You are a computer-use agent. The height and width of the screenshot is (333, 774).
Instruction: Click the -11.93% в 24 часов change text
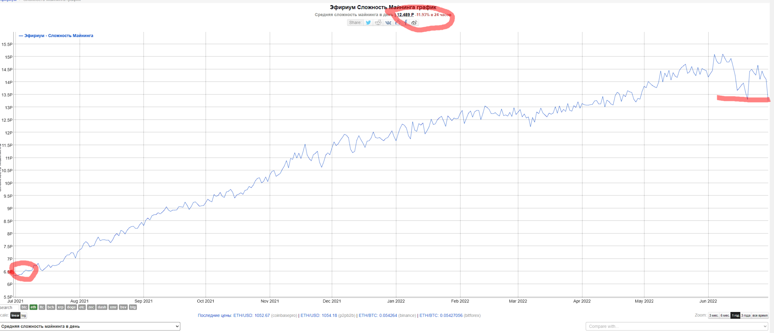click(x=433, y=15)
